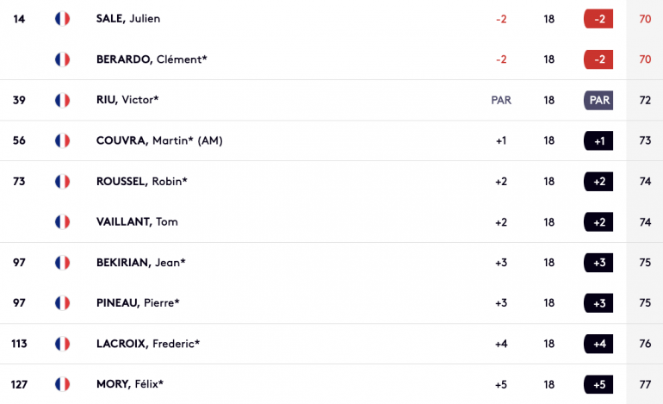Select player PINEAU, Pierre

pyautogui.click(x=138, y=303)
